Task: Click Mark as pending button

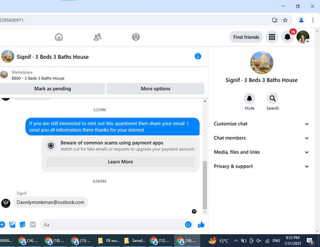Action: 52,89
